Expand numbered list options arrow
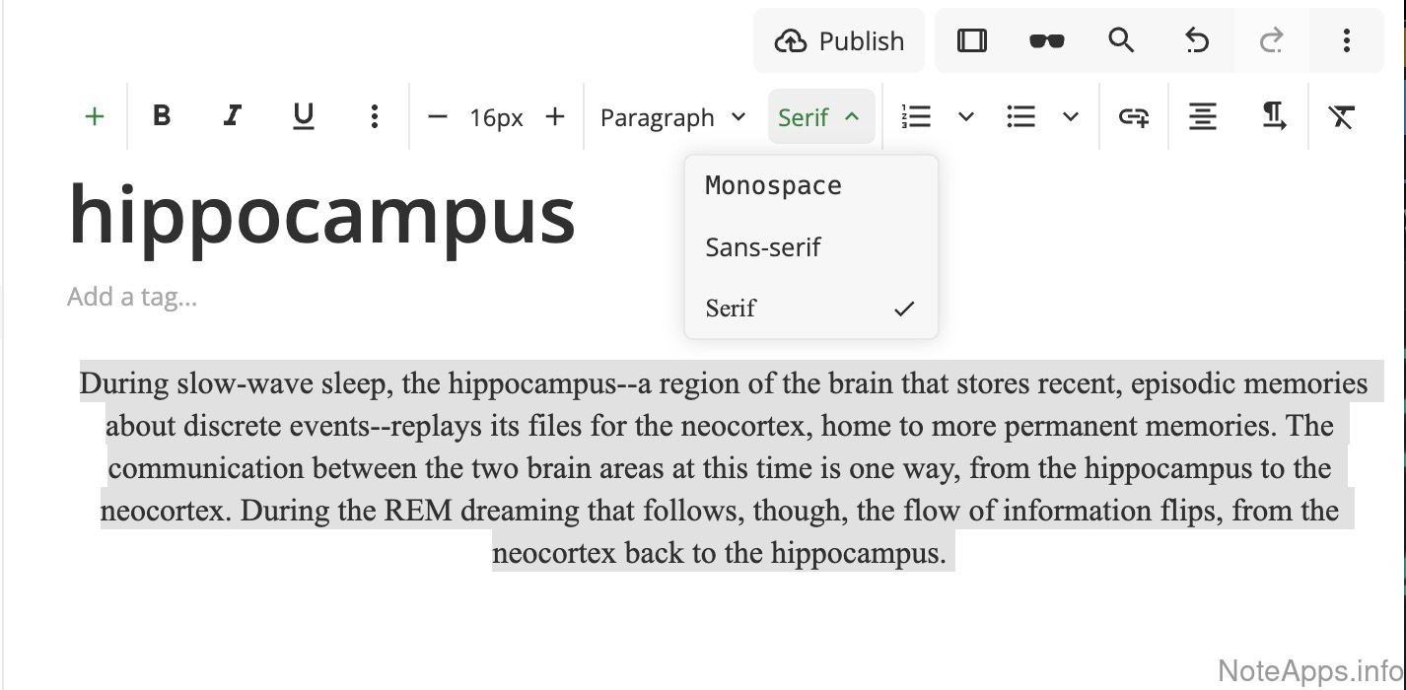The image size is (1406, 690). click(966, 117)
